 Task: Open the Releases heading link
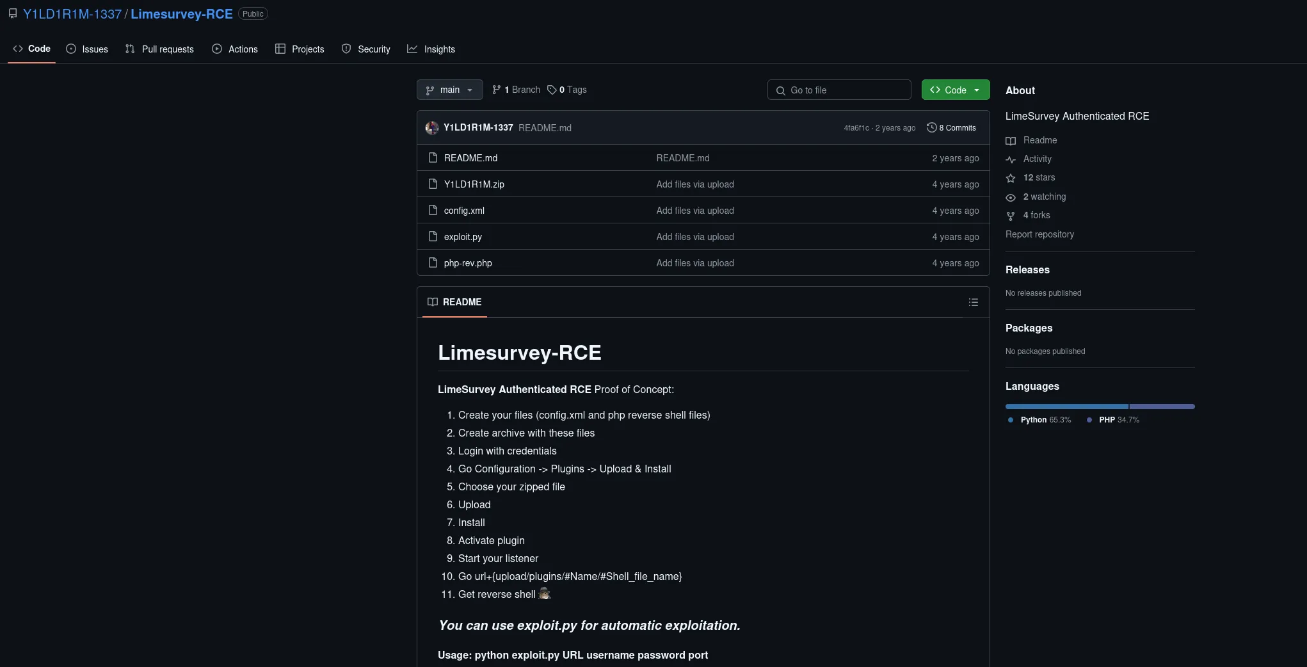[1027, 269]
